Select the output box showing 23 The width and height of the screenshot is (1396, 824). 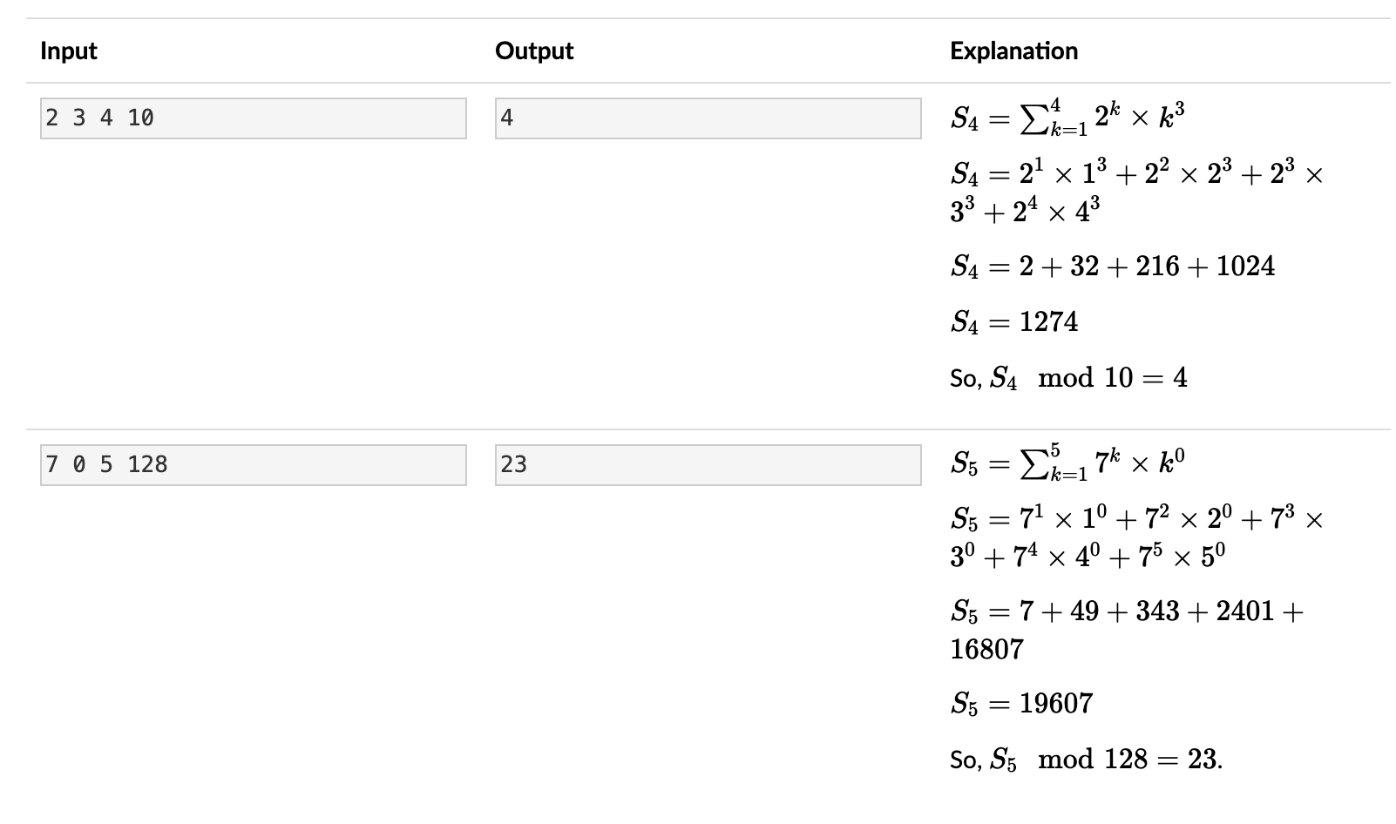[x=708, y=465]
